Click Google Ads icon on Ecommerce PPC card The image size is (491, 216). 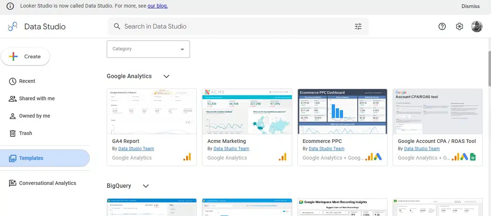(x=378, y=157)
